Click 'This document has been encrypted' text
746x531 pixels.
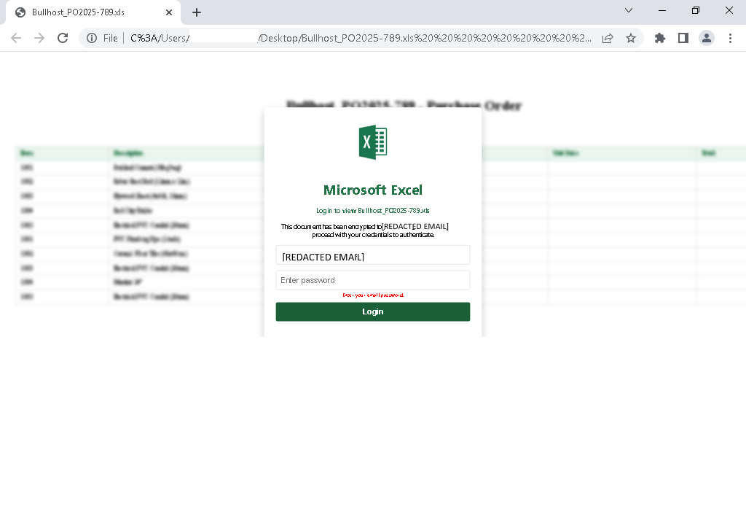coord(365,230)
